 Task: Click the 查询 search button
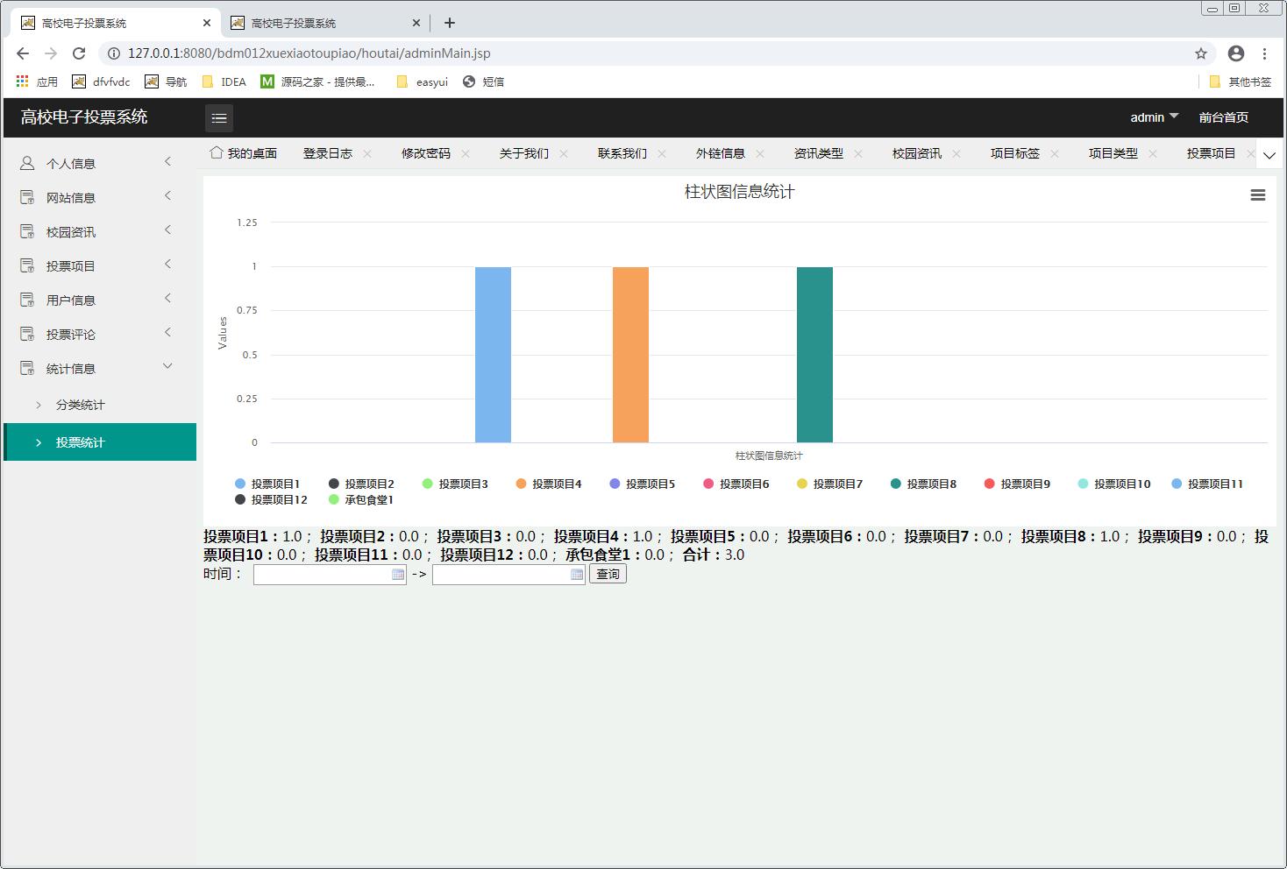(608, 575)
